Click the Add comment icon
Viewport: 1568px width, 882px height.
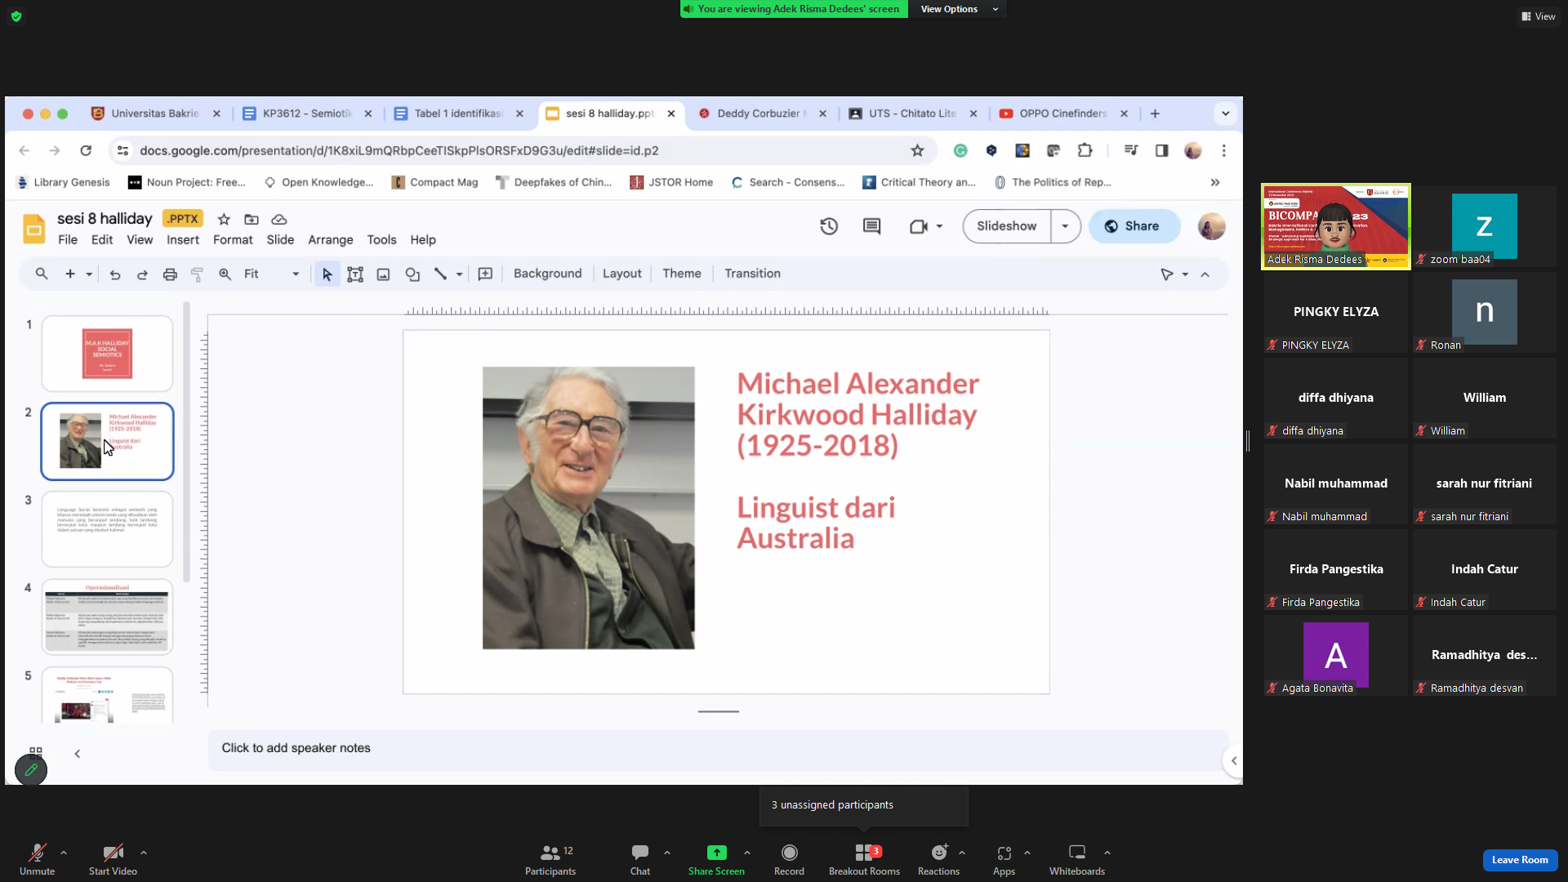[485, 274]
